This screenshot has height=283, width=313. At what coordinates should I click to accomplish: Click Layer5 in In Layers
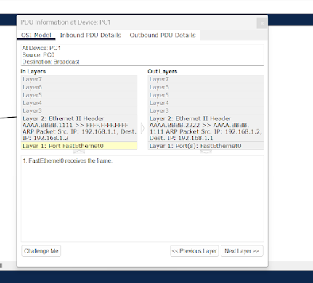tap(79, 95)
